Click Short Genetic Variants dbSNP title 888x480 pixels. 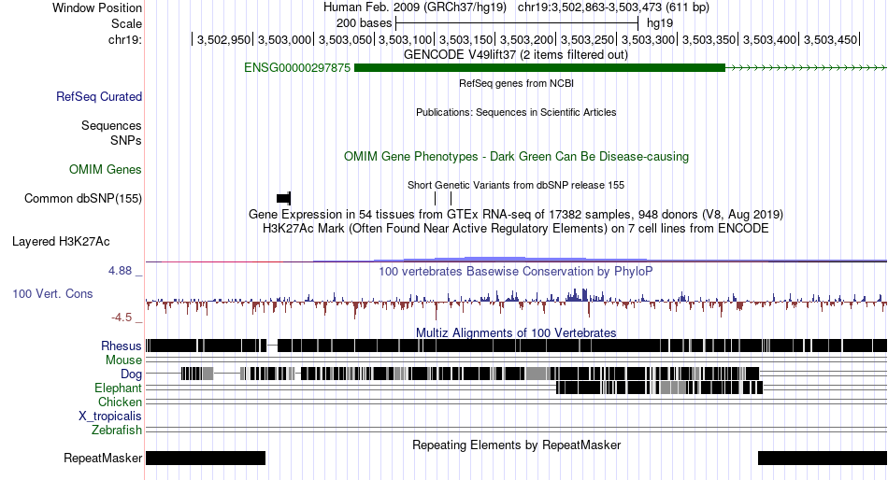tap(516, 185)
